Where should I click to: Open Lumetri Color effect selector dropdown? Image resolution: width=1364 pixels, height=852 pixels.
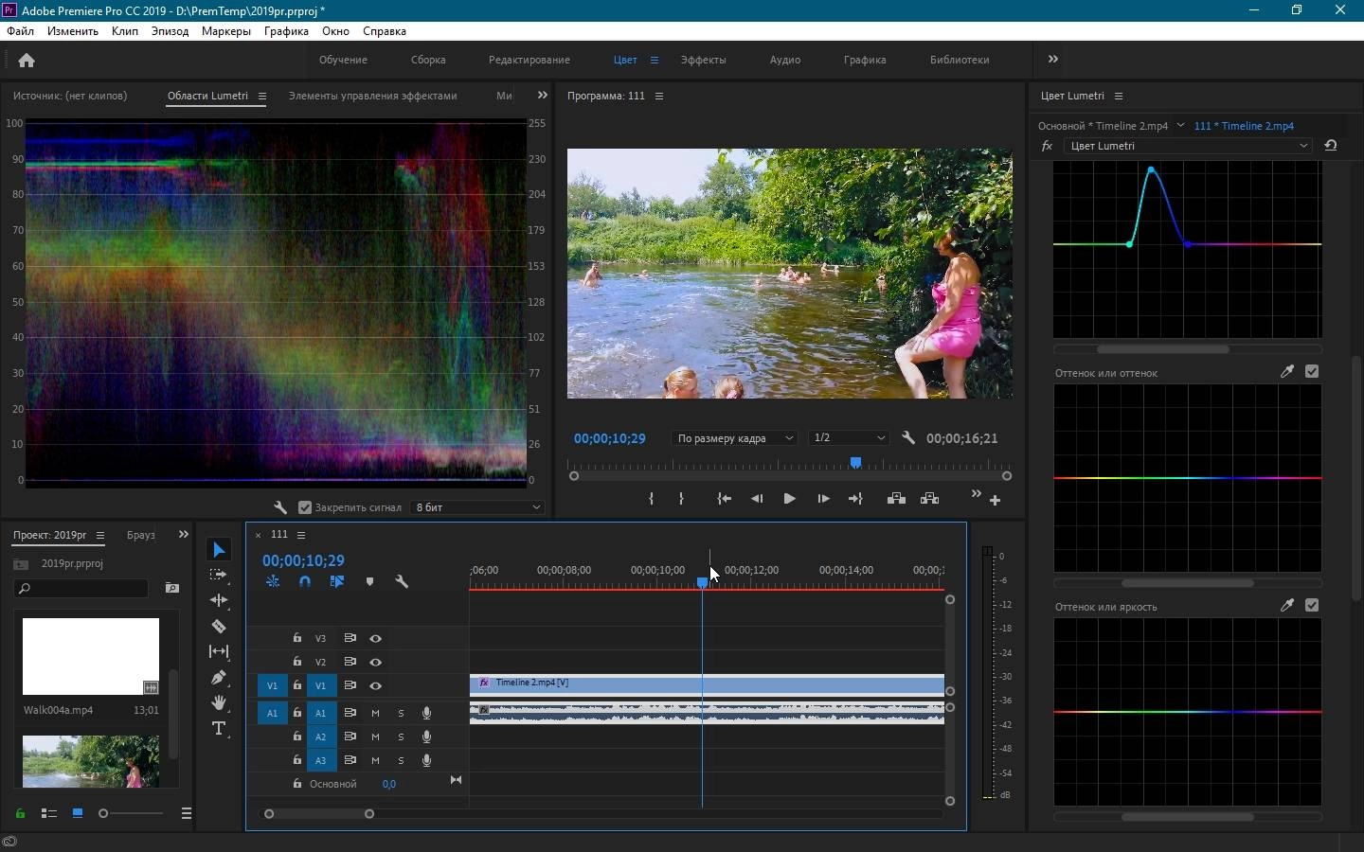pos(1189,146)
